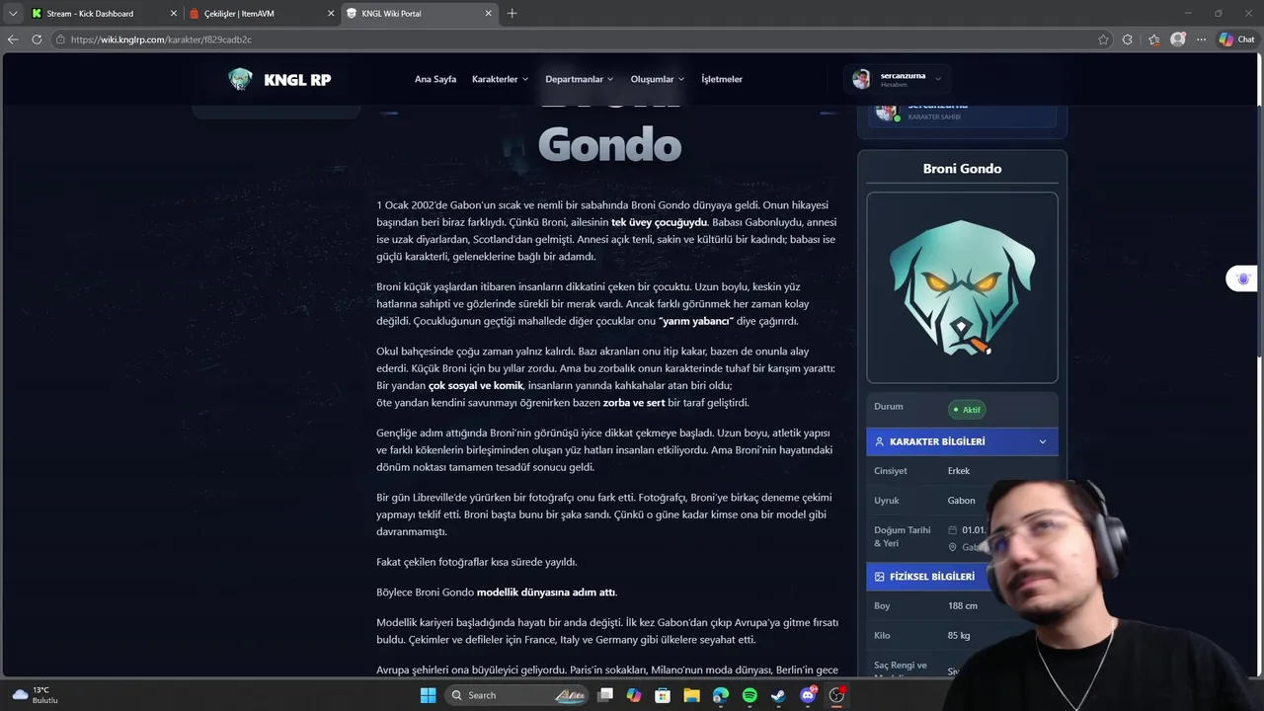Screen dimensions: 1264x711
Task: Close the Çekiliğler | ItemAVM tab
Action: tap(331, 14)
